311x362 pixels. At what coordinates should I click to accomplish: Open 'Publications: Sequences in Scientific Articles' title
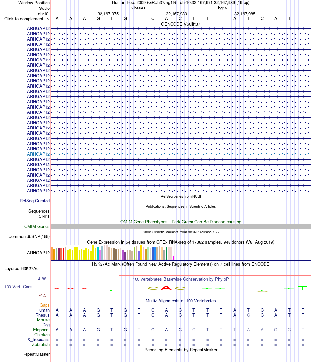point(181,206)
